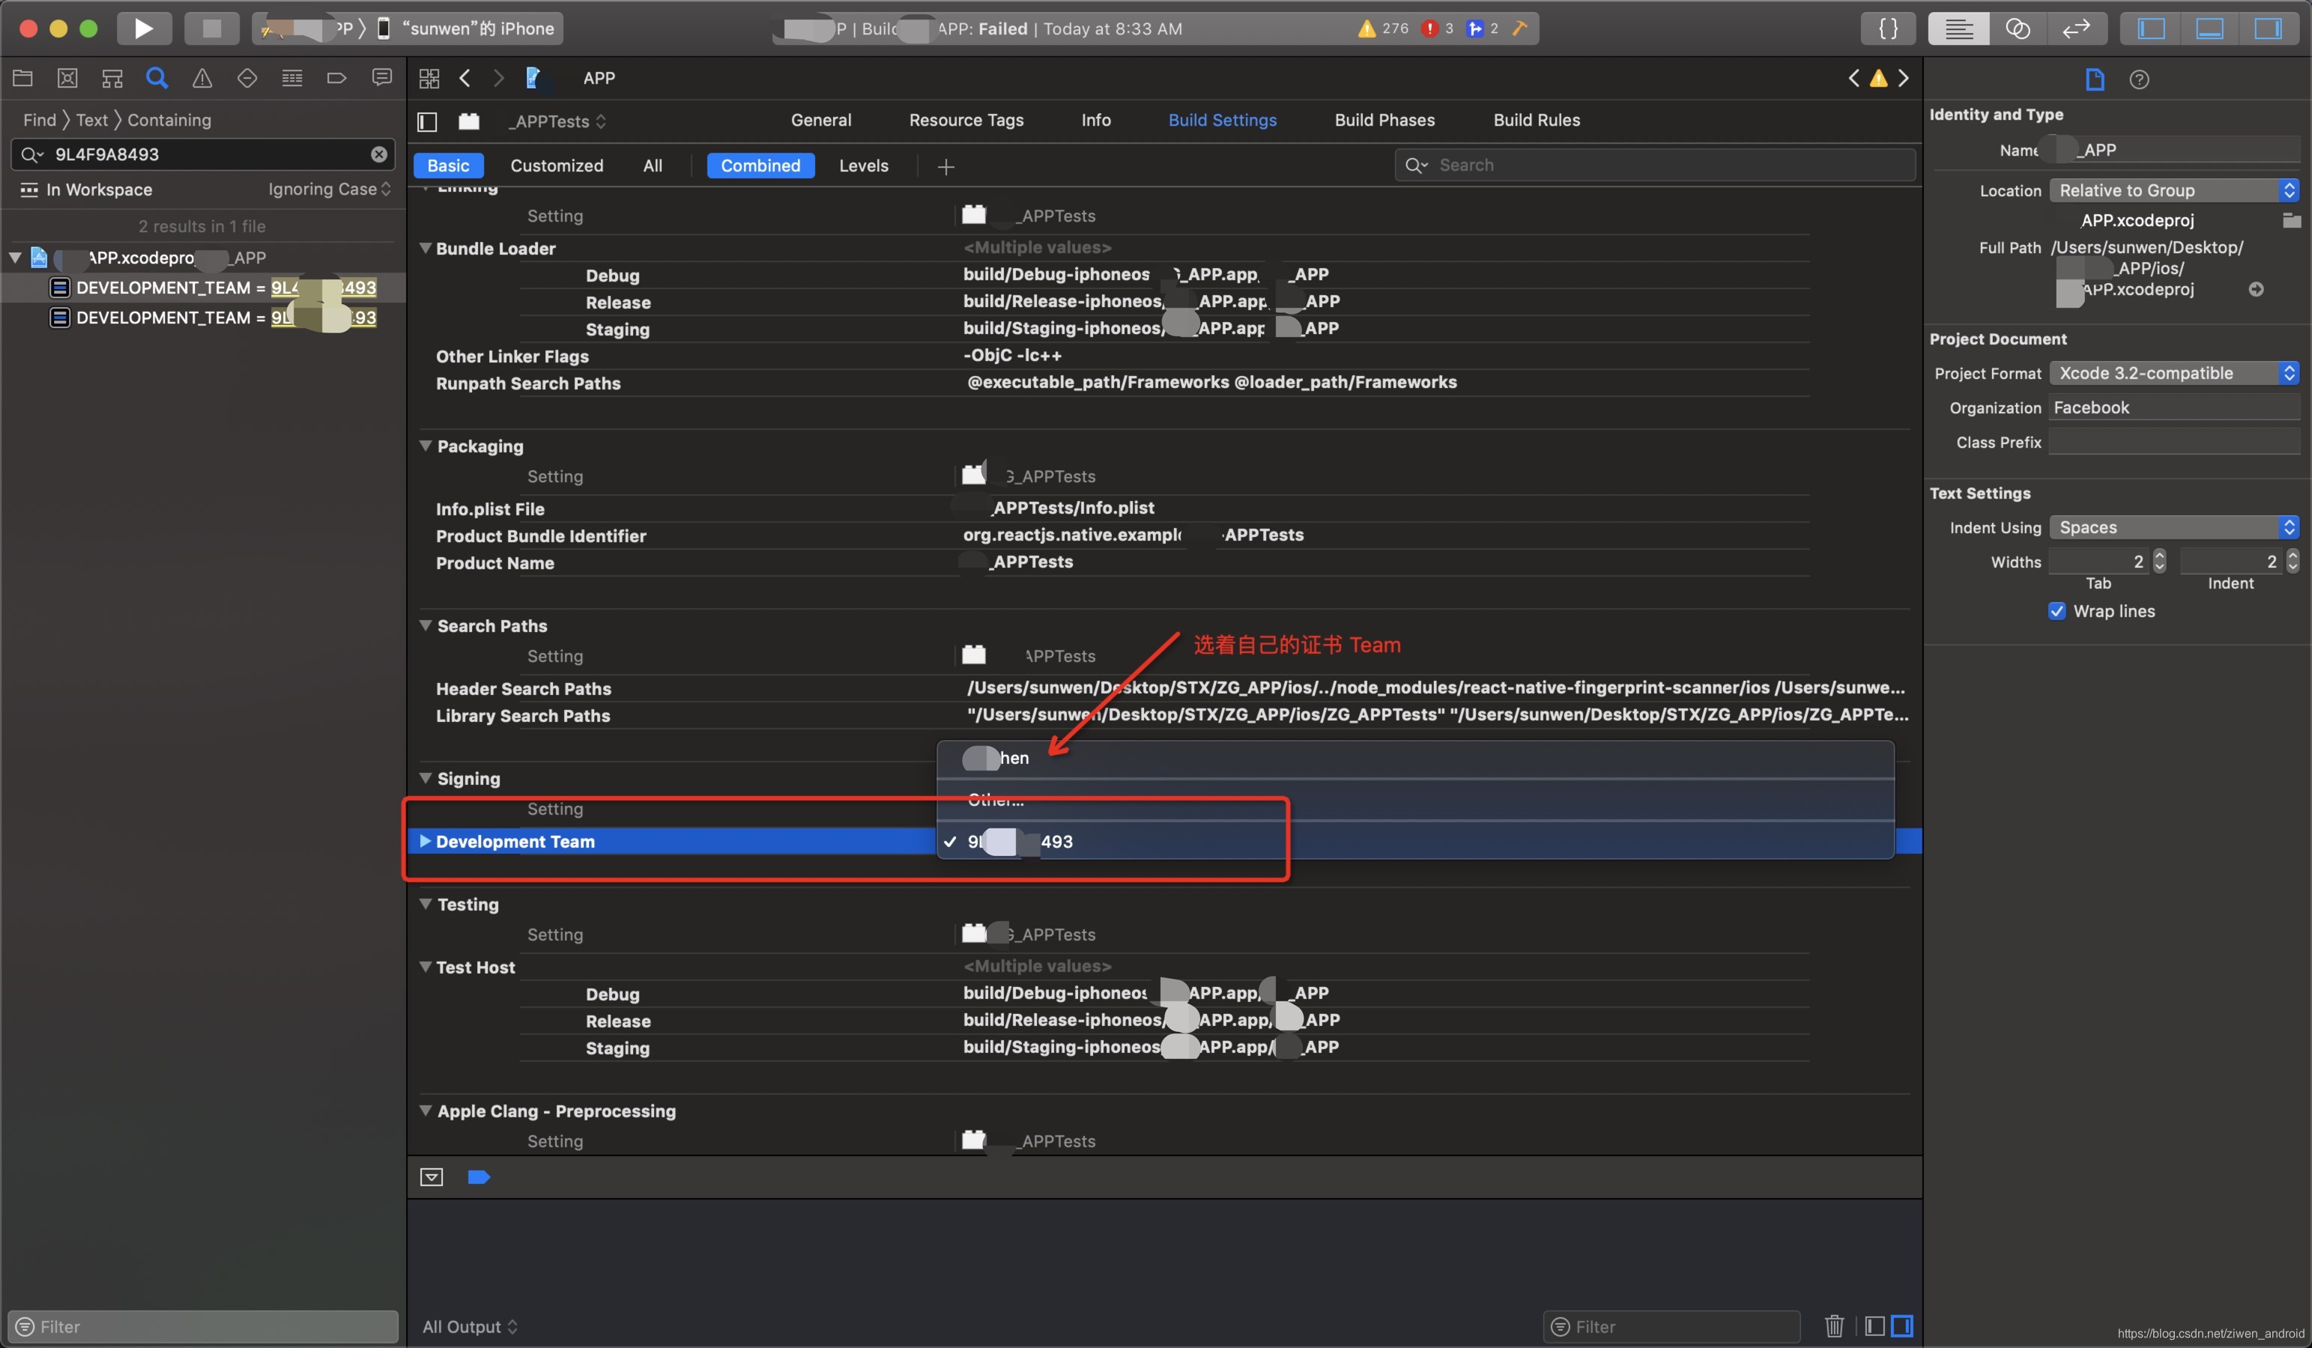
Task: Collapse the Signing section
Action: (426, 779)
